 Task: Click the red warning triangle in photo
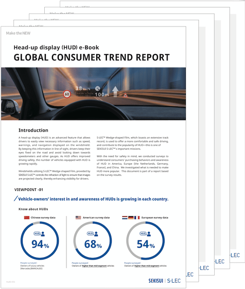126,95
